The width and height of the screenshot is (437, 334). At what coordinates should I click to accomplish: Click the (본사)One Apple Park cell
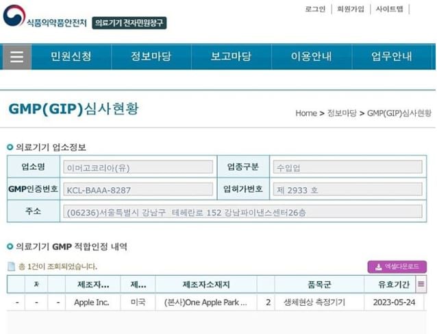[x=205, y=302]
